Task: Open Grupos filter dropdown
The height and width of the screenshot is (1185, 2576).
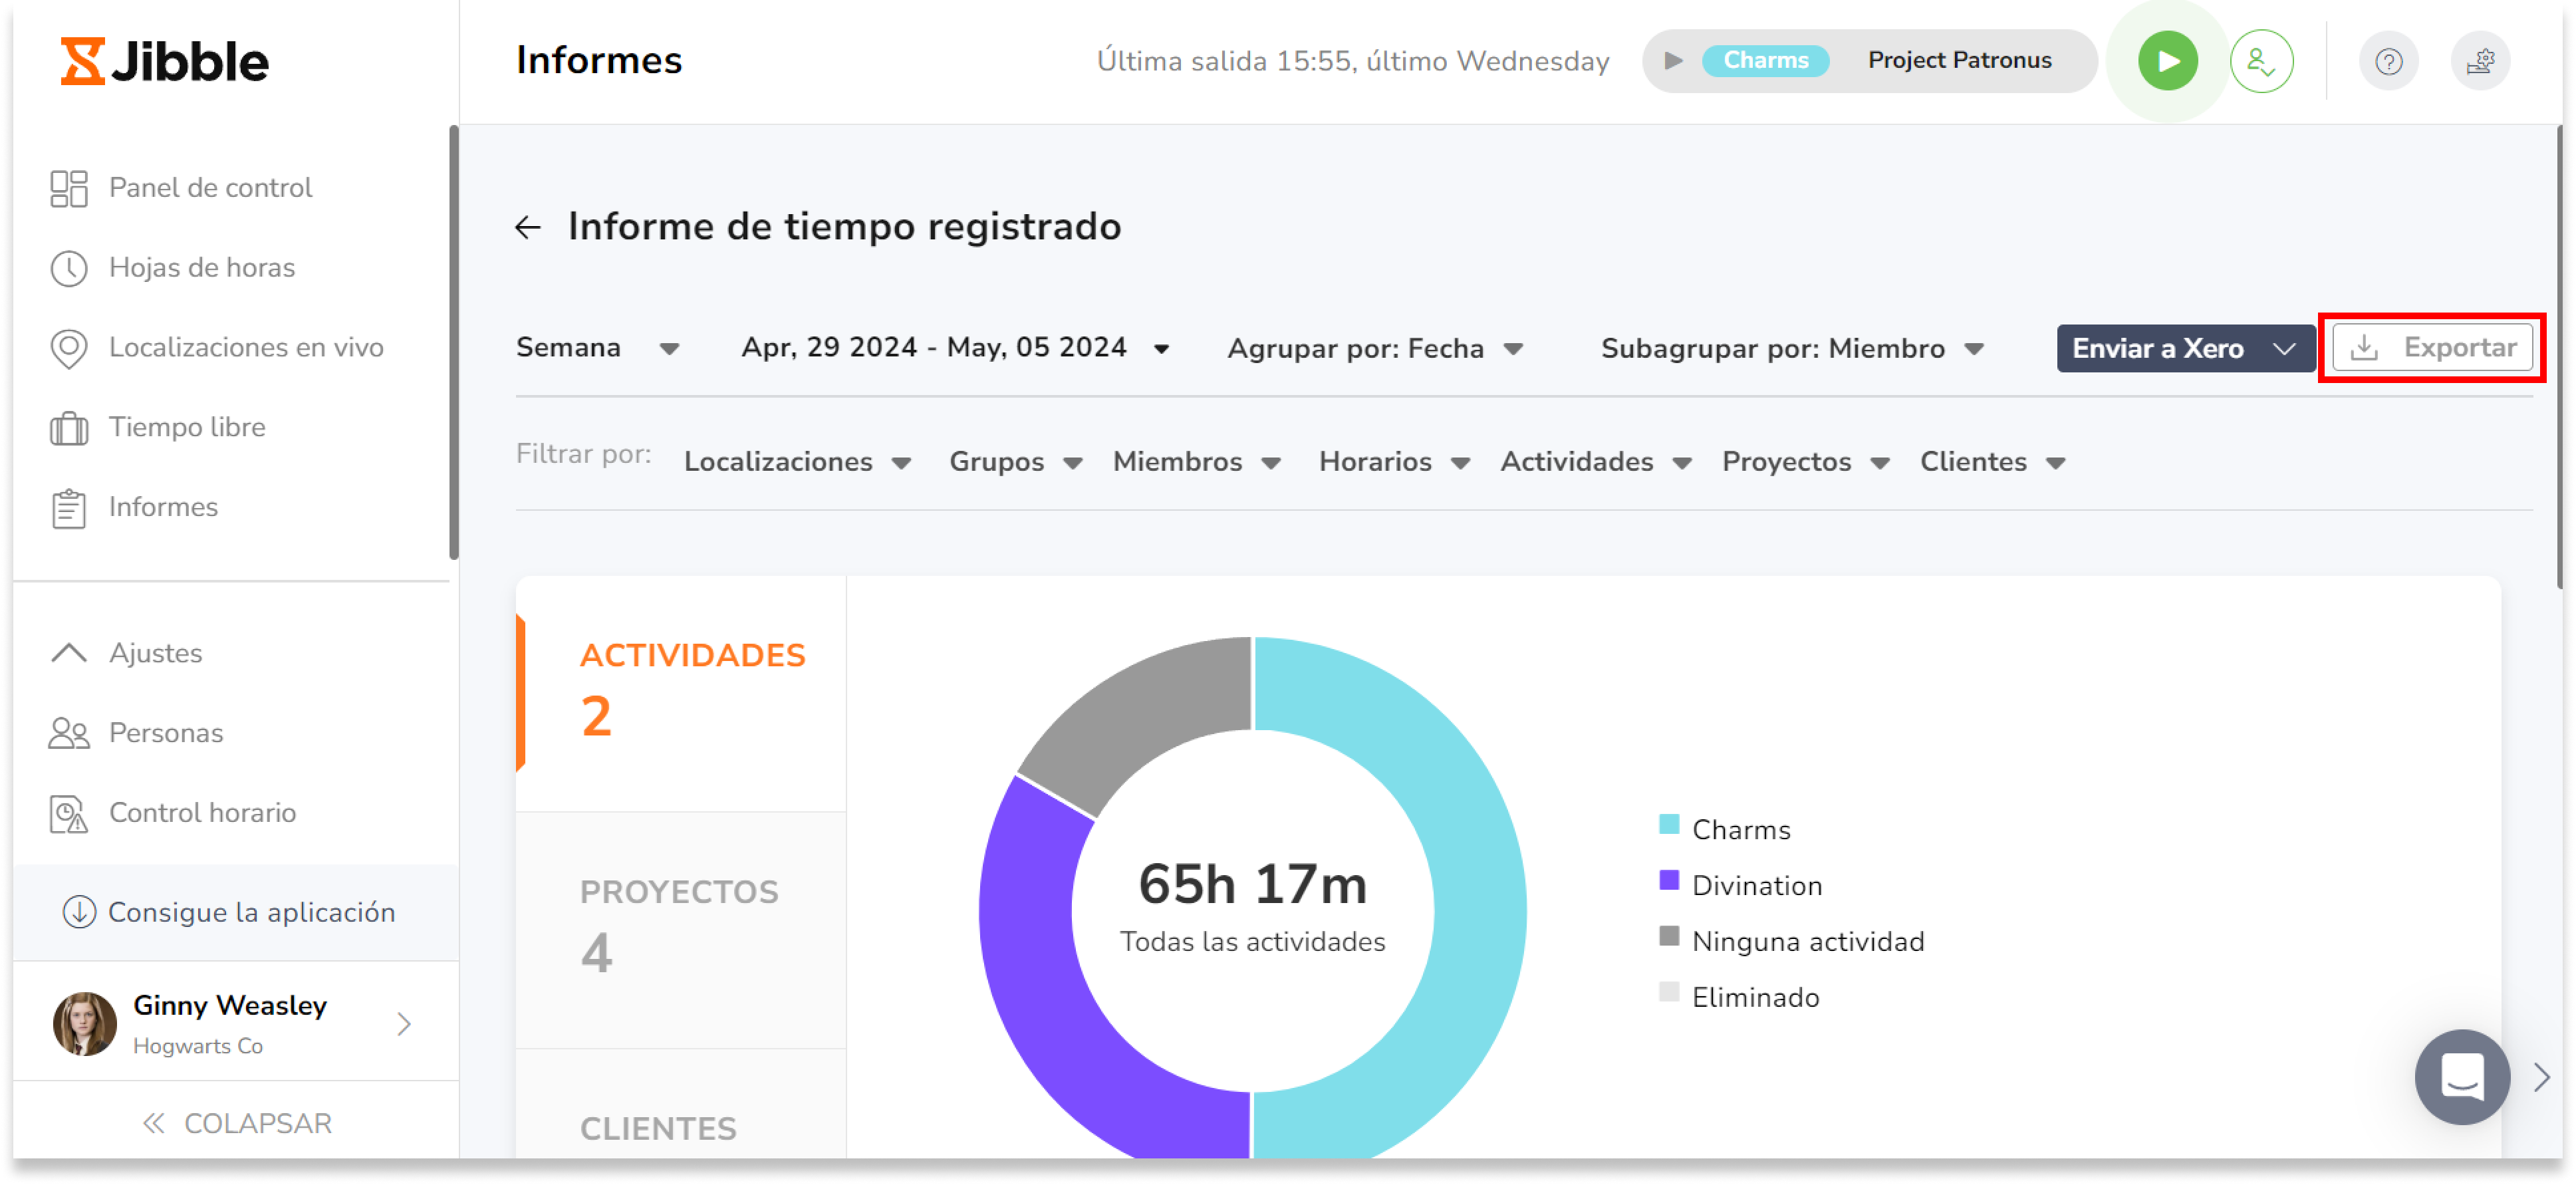Action: click(1016, 462)
